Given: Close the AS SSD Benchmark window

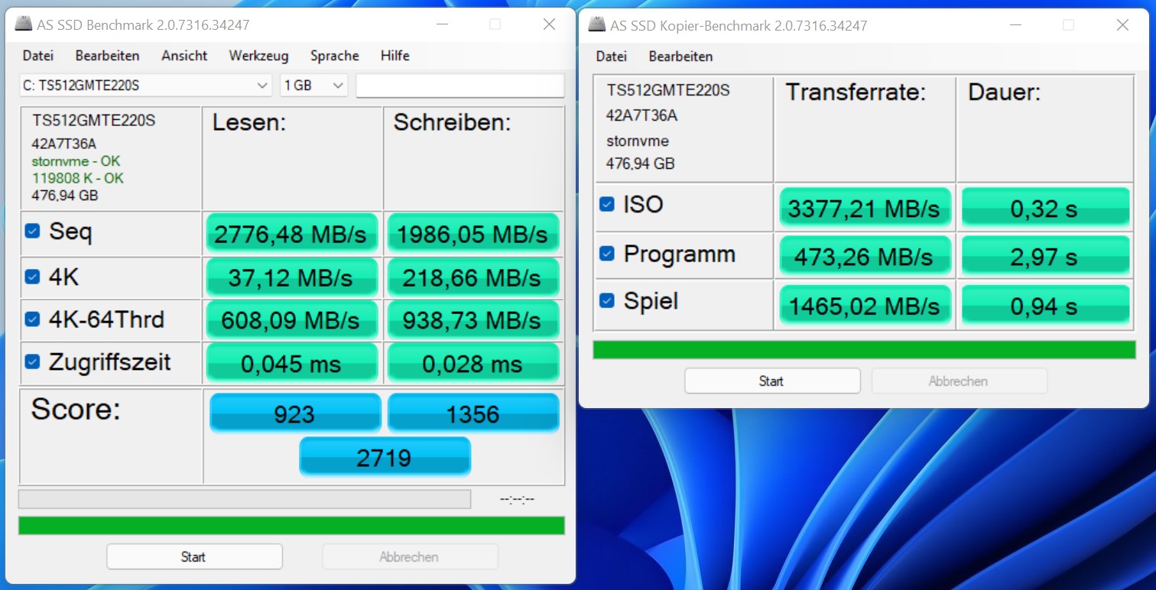Looking at the screenshot, I should click(x=549, y=24).
